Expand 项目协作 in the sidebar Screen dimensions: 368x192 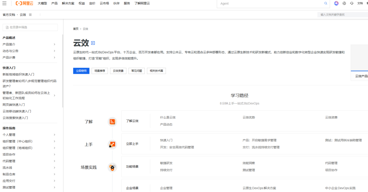tap(55, 154)
